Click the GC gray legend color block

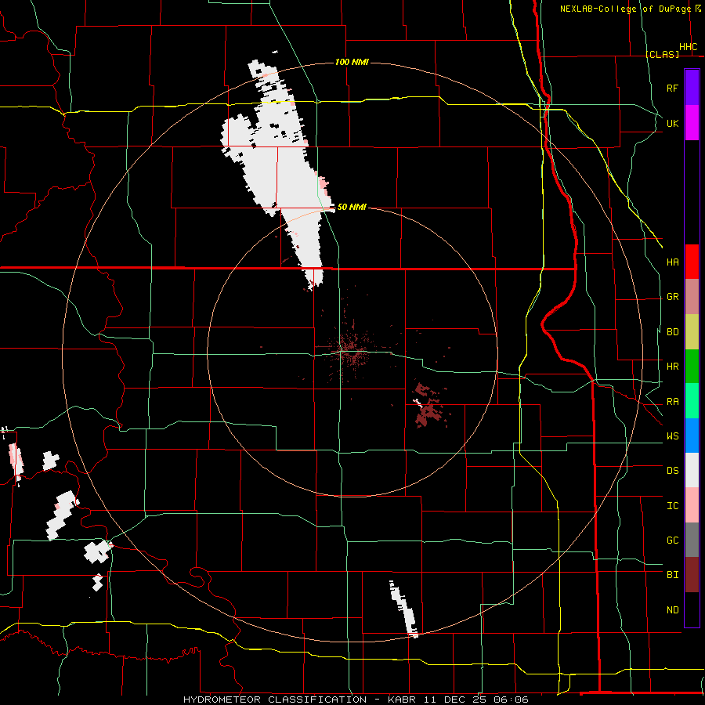692,540
